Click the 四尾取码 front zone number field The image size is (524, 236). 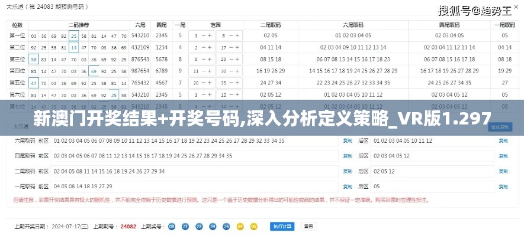(x=195, y=156)
